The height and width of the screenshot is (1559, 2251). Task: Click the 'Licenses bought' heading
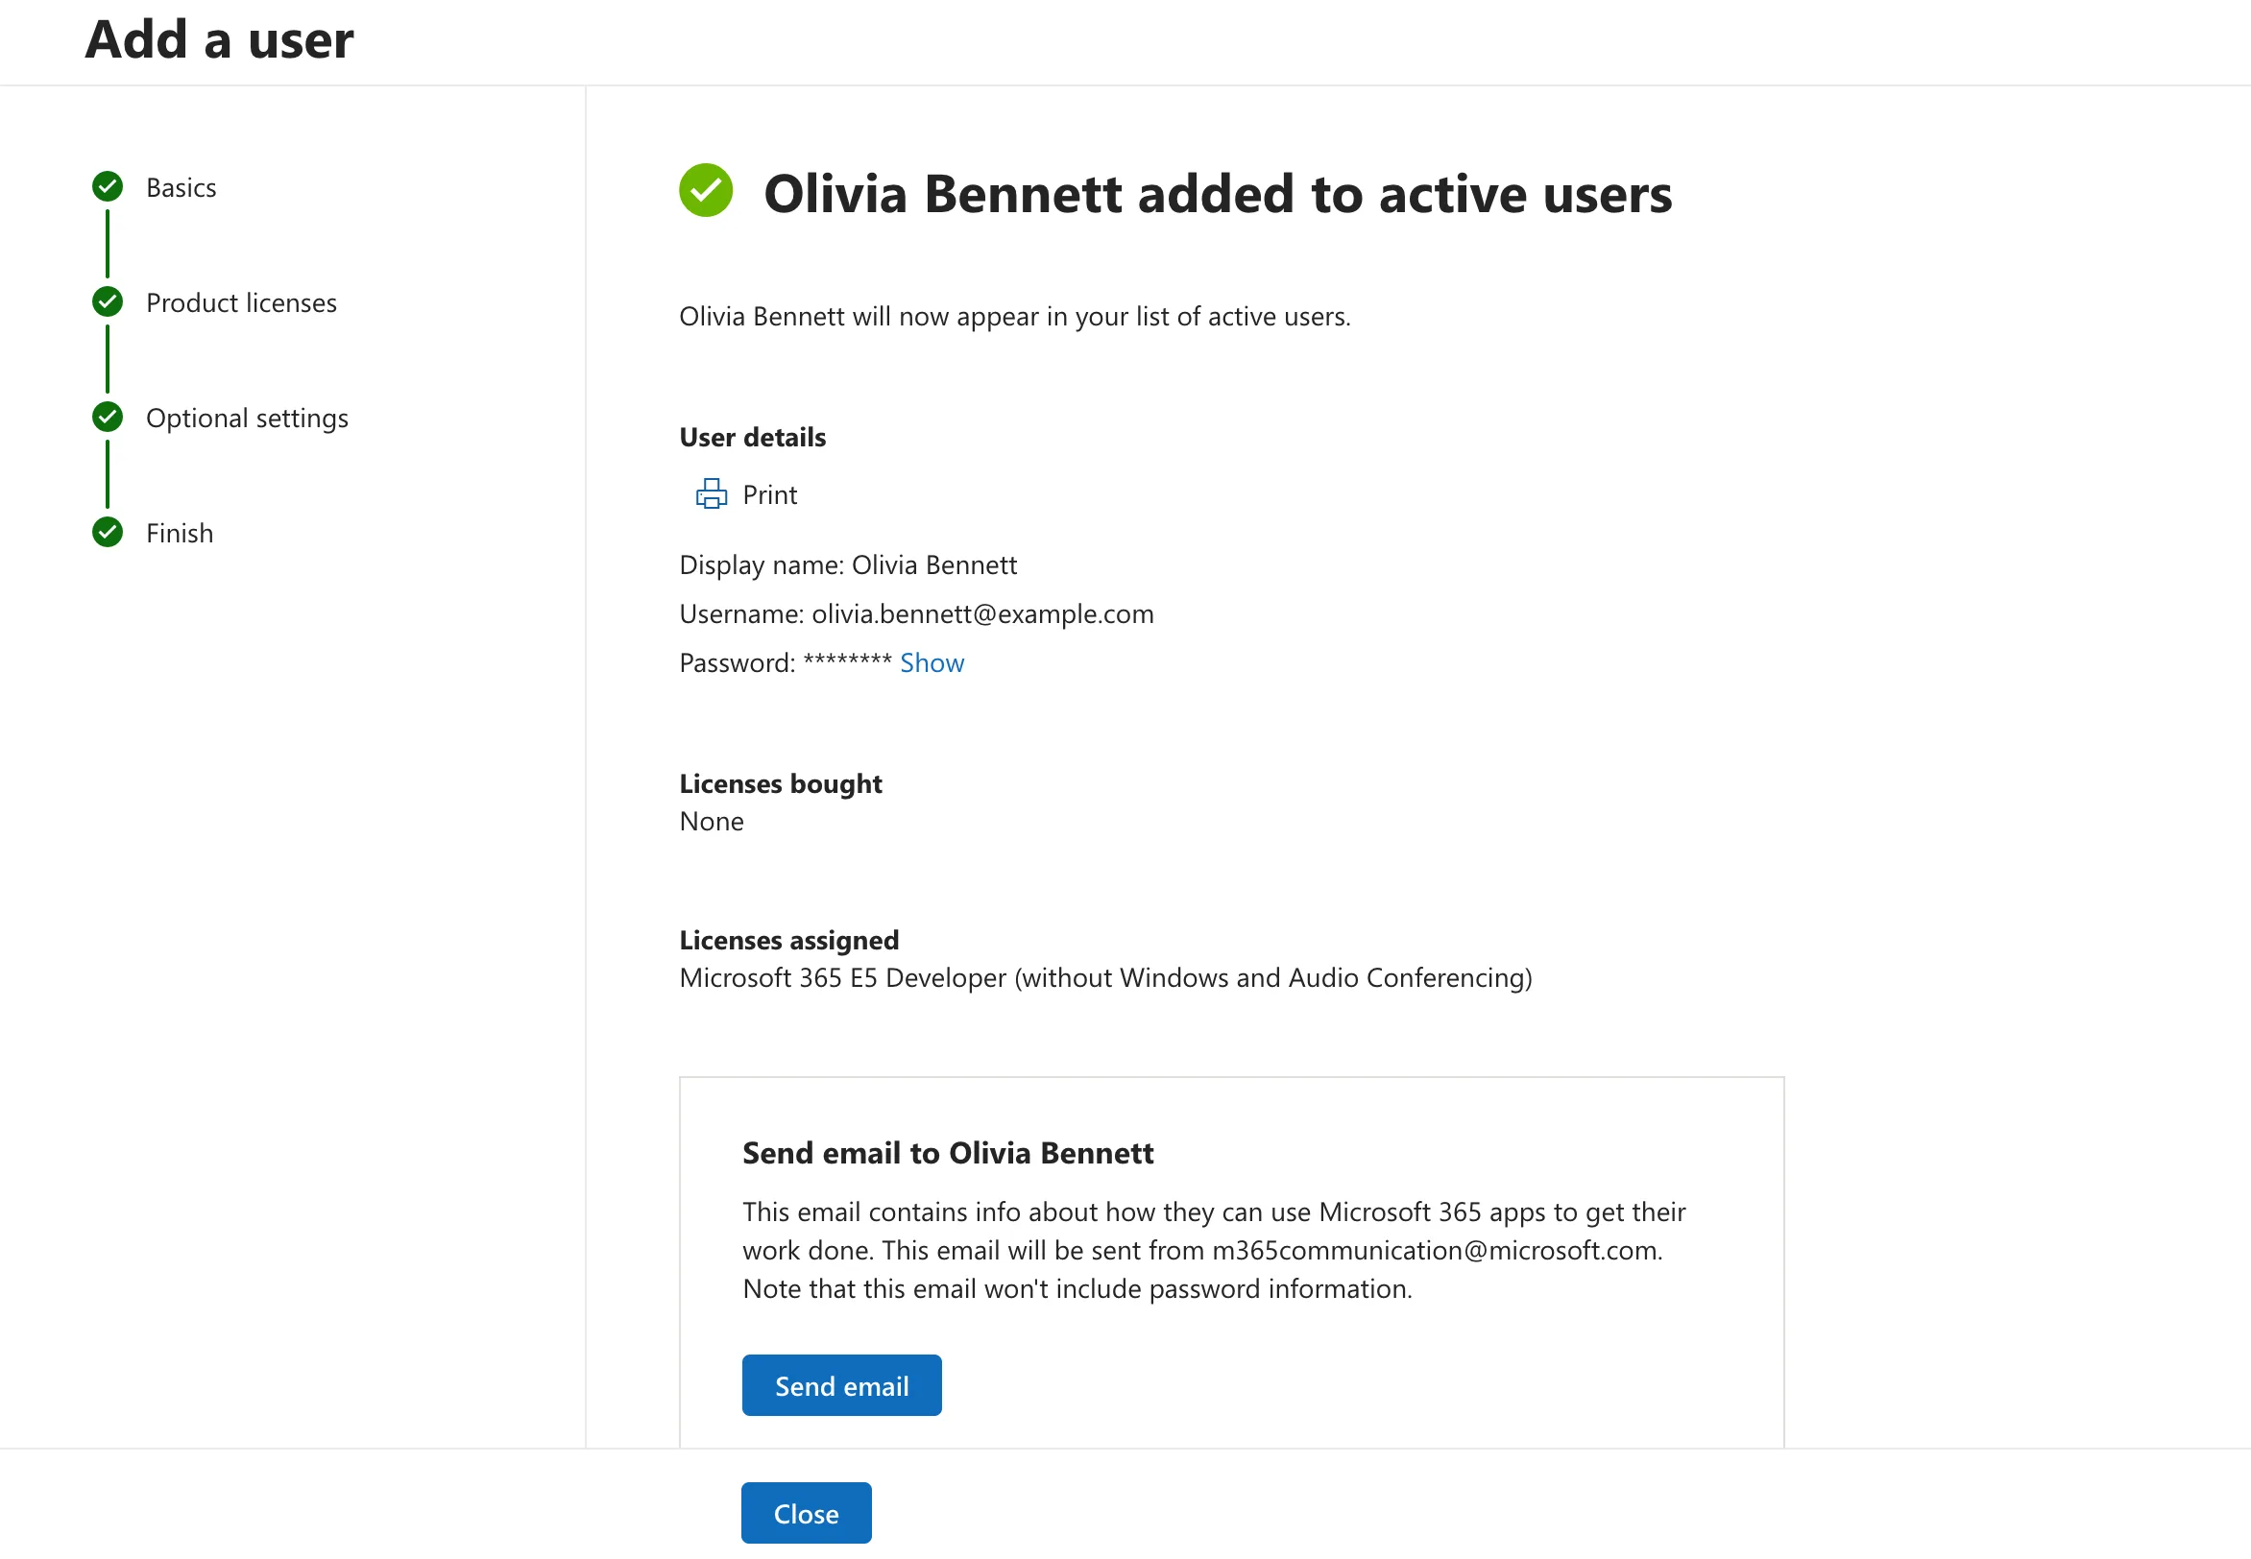[x=781, y=783]
